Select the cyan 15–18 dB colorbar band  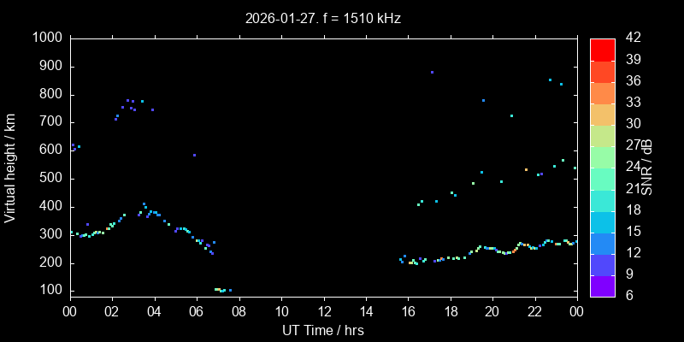click(x=603, y=221)
